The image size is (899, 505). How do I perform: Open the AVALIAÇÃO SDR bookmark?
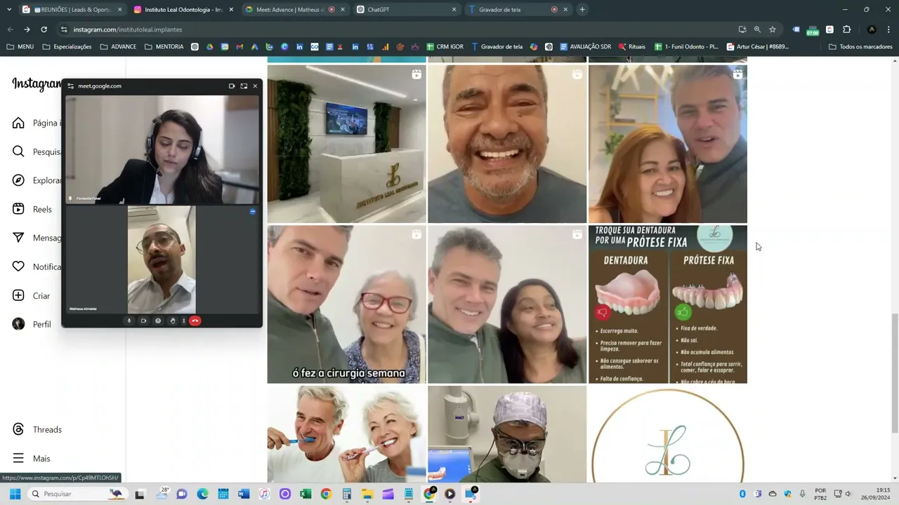click(585, 47)
